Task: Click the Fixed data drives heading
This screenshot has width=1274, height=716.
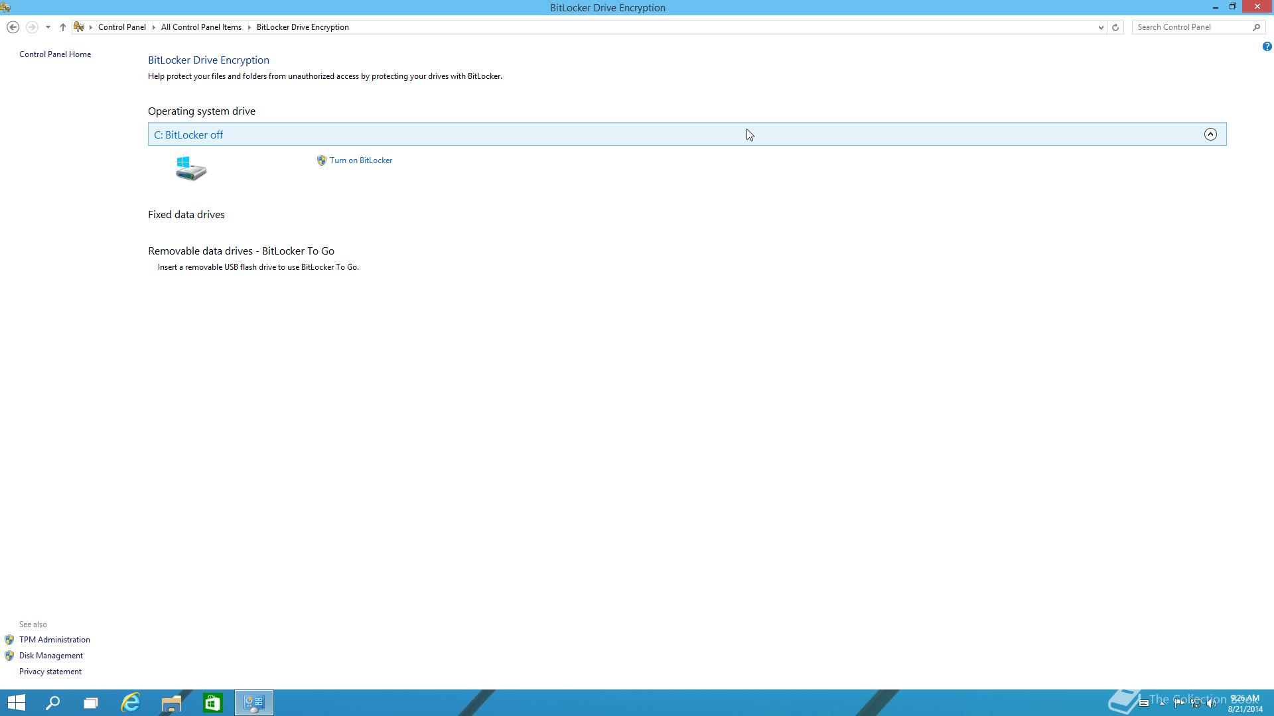Action: [186, 215]
